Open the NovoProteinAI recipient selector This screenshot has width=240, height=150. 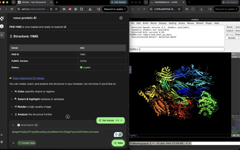coord(28,125)
